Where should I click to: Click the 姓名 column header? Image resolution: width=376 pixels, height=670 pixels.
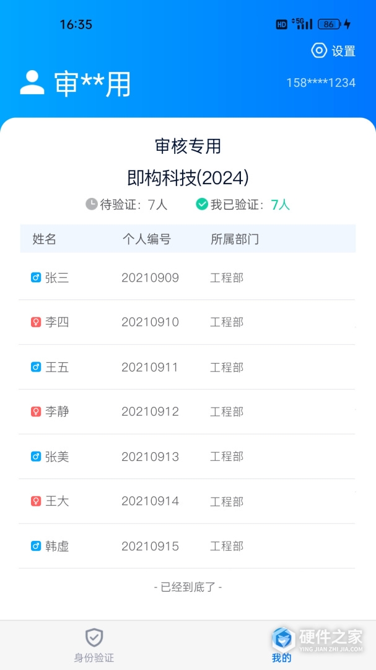click(45, 239)
